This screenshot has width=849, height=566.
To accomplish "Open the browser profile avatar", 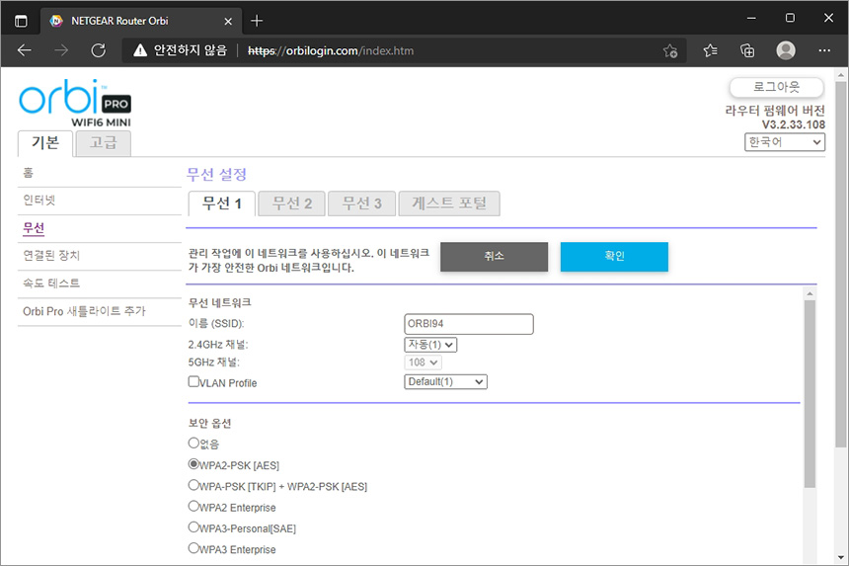I will 786,50.
